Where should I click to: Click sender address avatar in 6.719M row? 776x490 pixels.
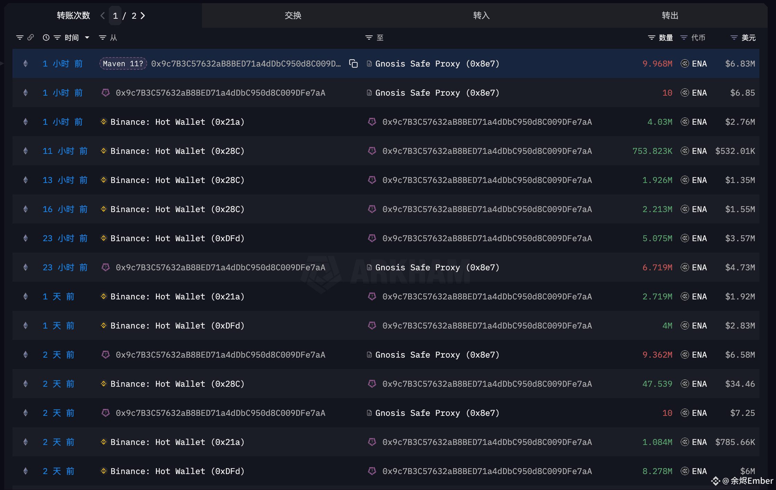[x=106, y=267]
